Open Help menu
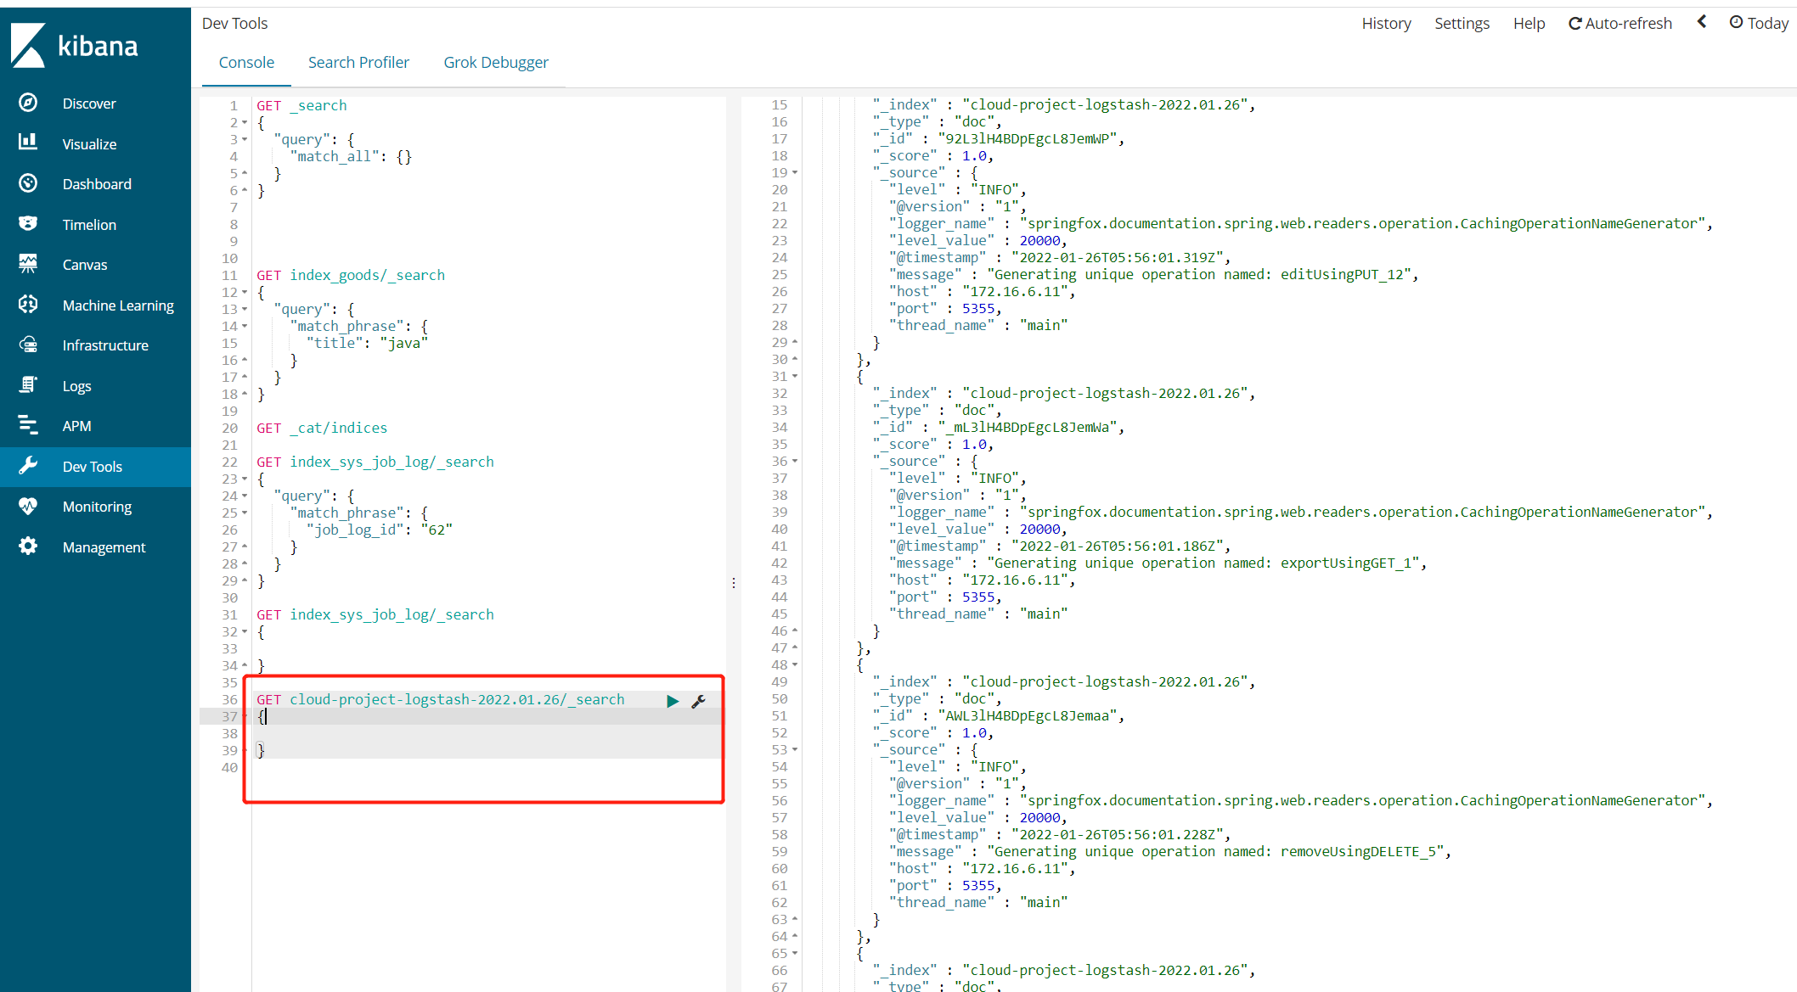Image resolution: width=1797 pixels, height=992 pixels. pyautogui.click(x=1529, y=24)
